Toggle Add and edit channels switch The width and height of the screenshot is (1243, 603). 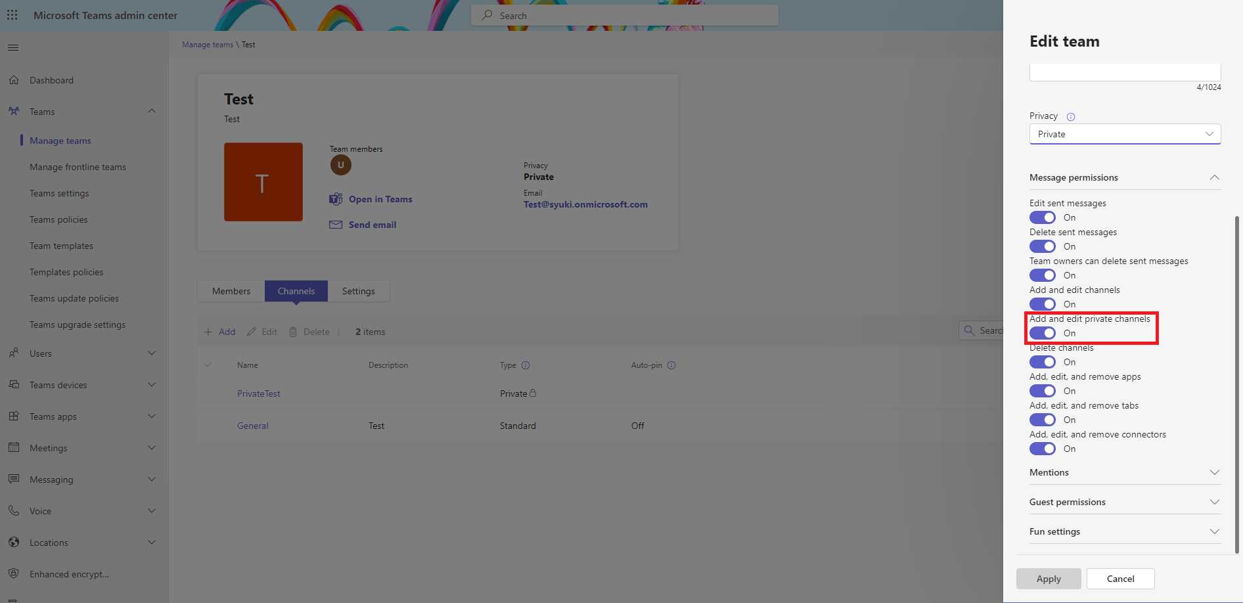(1043, 304)
